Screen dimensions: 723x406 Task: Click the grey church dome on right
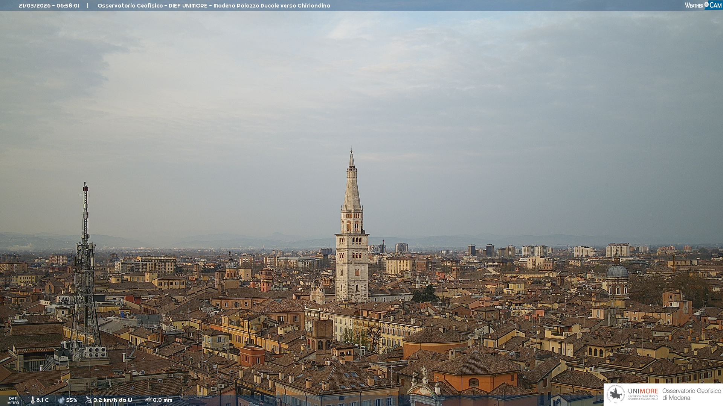point(617,271)
